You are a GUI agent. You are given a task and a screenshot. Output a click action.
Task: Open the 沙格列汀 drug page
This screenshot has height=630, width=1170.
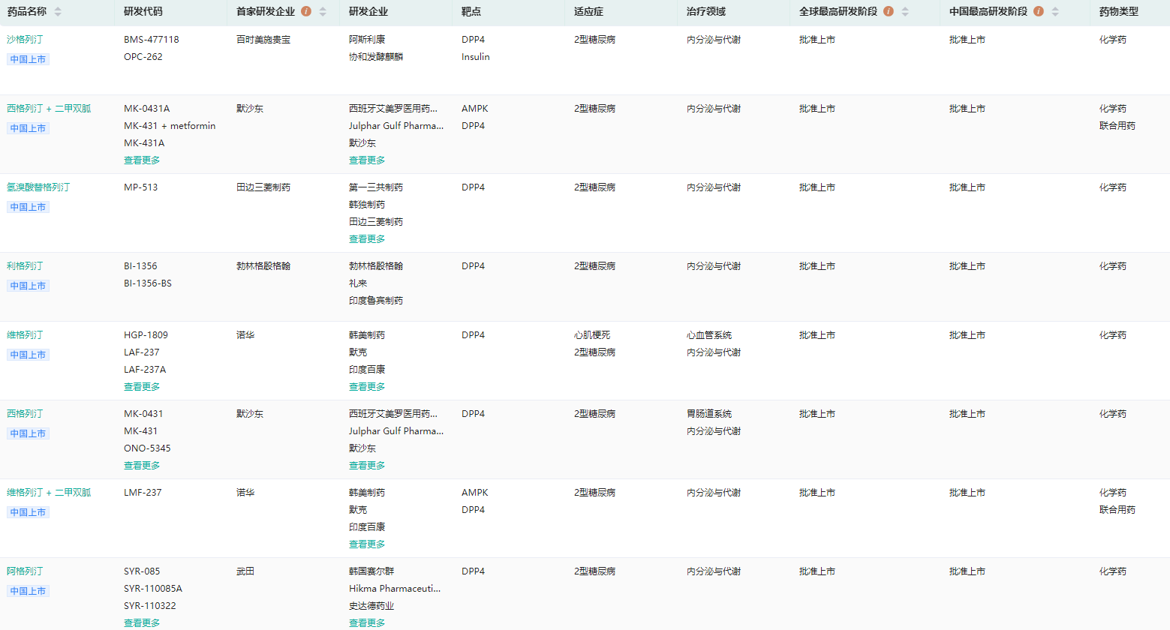click(25, 40)
